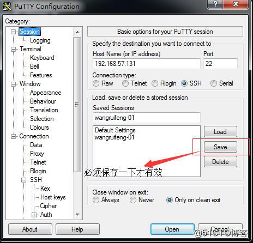Screen dimensions: 253x243
Task: Click the Port input field
Action: [220, 64]
